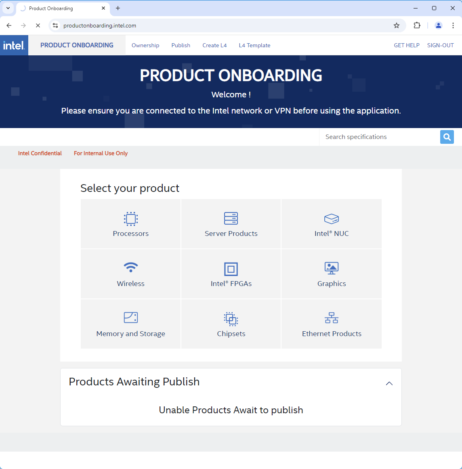Open the Wireless wifi icon

[x=131, y=267]
